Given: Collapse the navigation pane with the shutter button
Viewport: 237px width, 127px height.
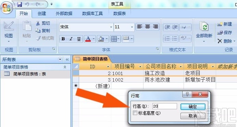Looking at the screenshot, I should (67, 59).
